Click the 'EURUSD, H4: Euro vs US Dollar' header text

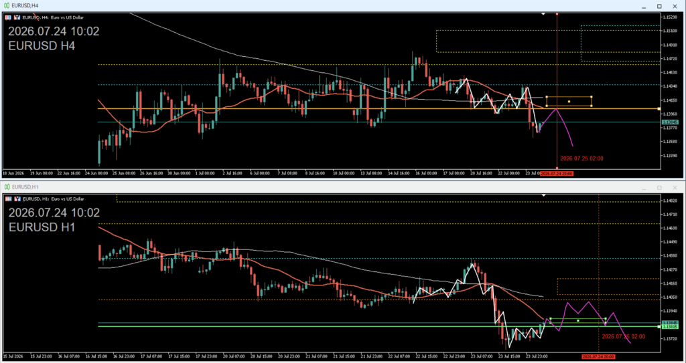coord(54,17)
